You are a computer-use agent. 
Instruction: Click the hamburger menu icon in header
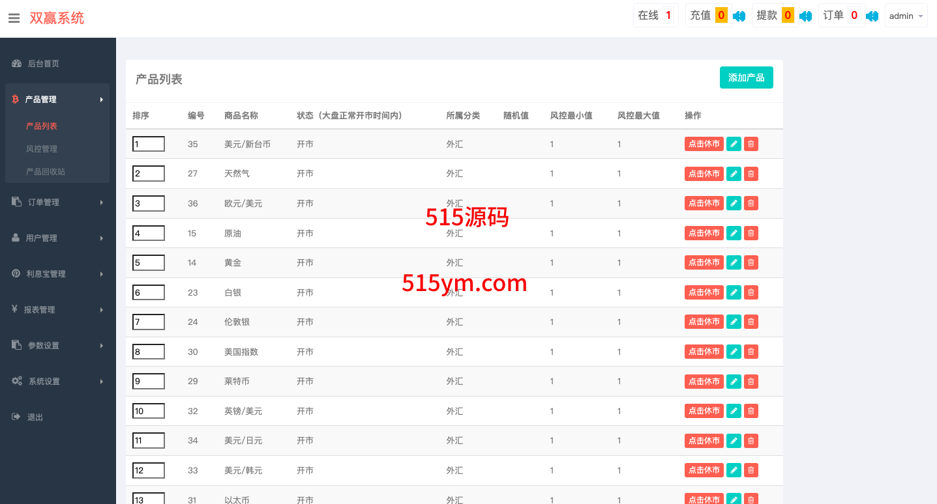[x=14, y=18]
